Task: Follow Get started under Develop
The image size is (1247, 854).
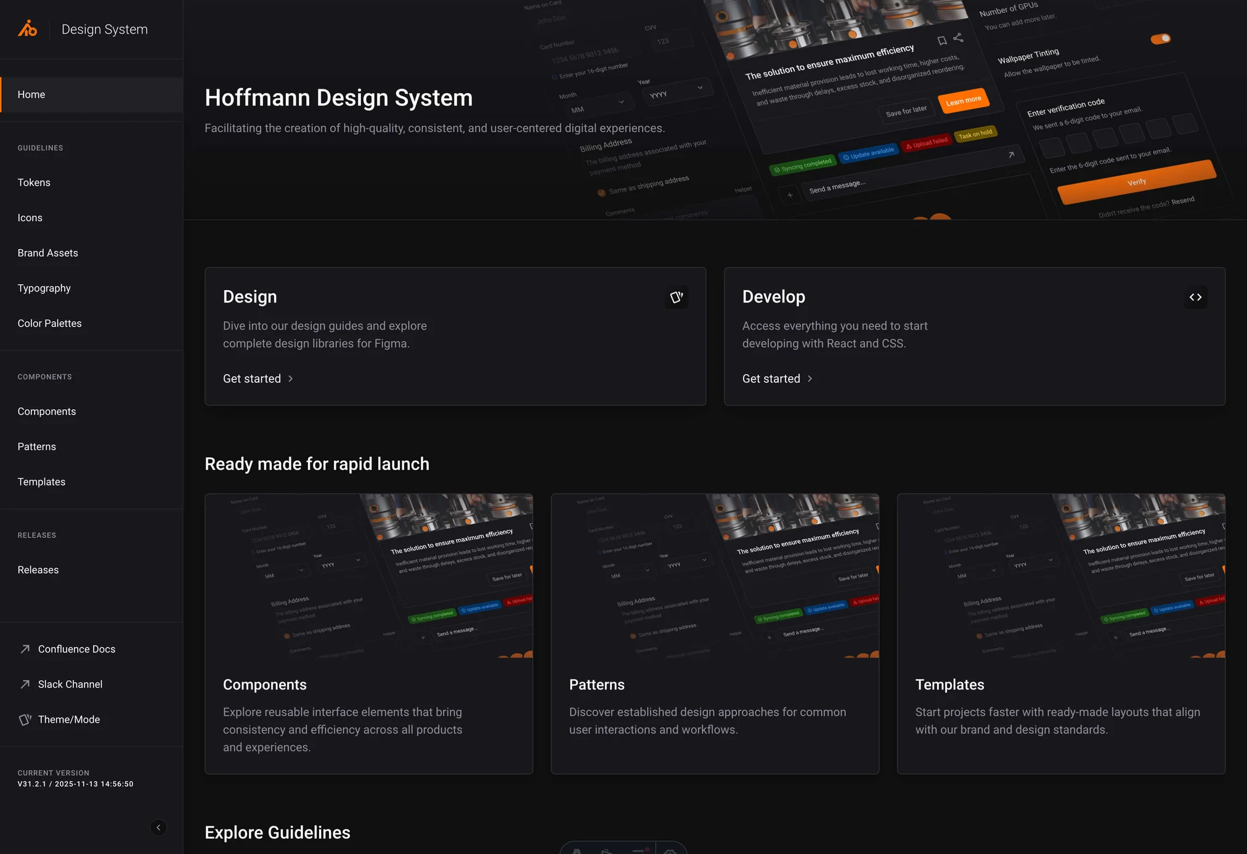Action: coord(771,378)
